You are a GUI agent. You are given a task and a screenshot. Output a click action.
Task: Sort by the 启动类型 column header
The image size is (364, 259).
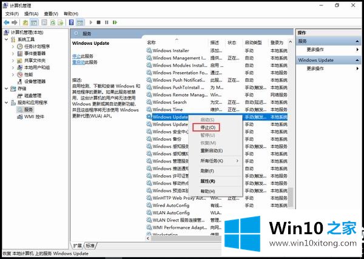tap(252, 42)
